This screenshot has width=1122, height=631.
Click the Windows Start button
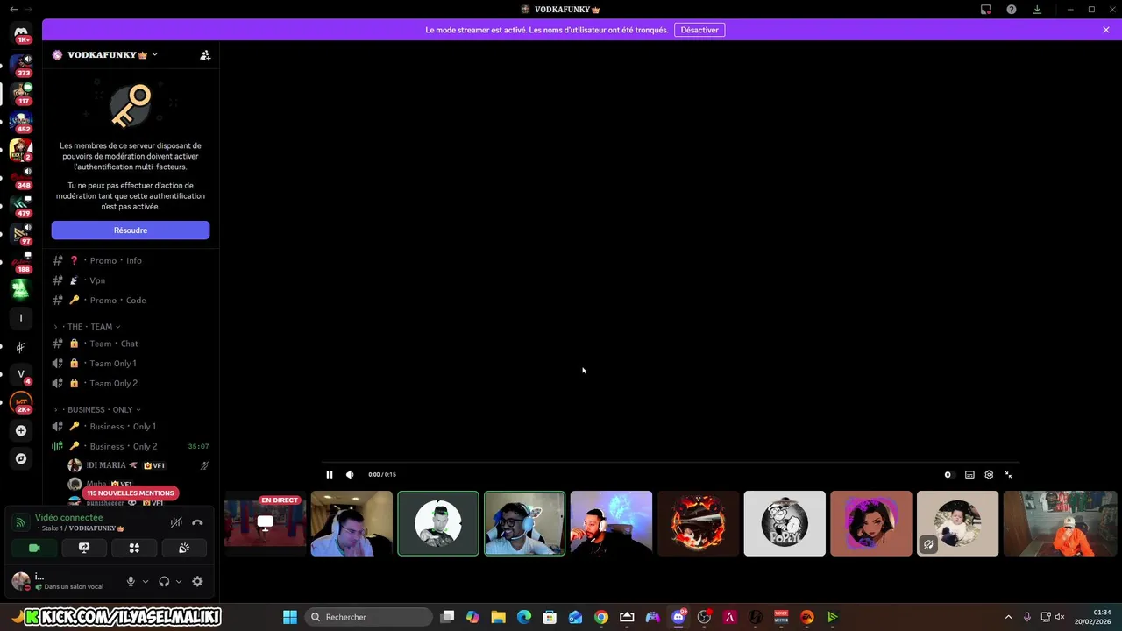[290, 617]
